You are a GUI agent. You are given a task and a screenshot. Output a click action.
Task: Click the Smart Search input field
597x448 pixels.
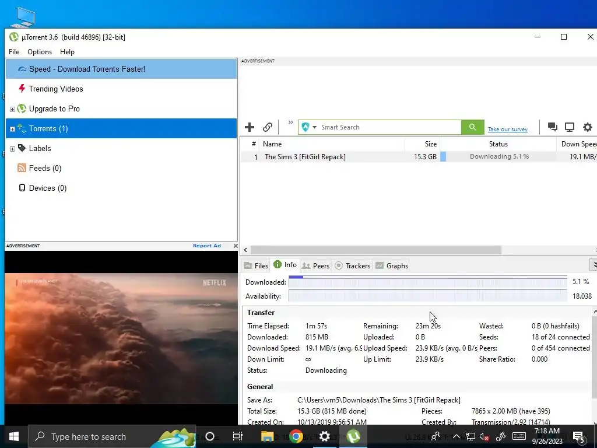(x=390, y=127)
